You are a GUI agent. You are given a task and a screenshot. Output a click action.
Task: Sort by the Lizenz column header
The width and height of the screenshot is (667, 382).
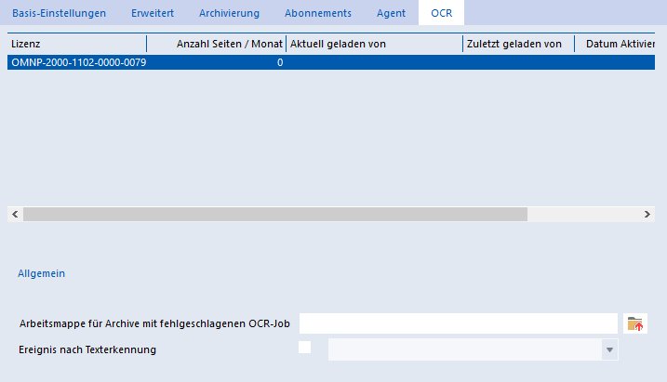tap(77, 44)
